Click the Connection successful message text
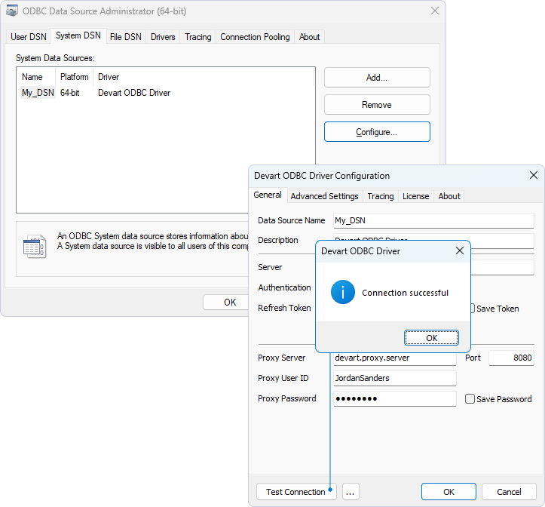 tap(405, 293)
